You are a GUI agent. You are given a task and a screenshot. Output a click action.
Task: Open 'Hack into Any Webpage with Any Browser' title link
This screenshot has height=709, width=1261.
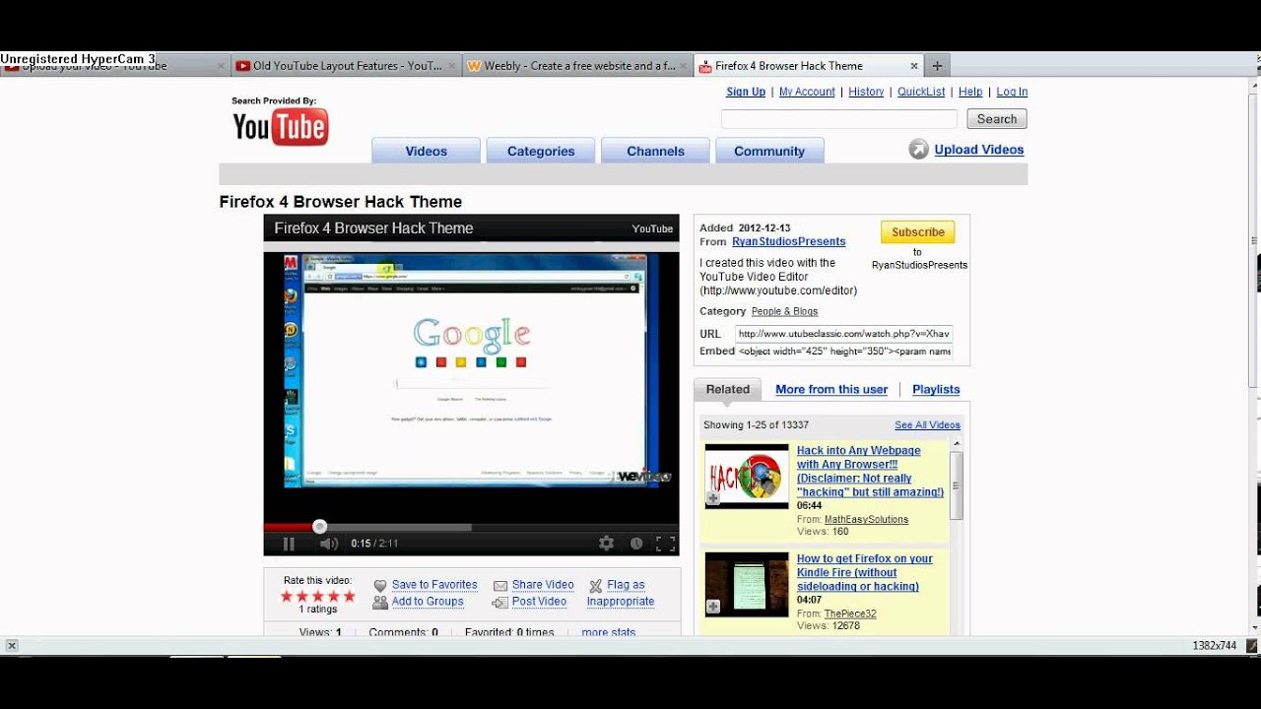870,472
